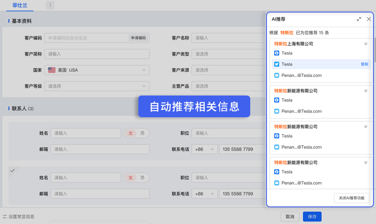Click the orange 特斯拉 keyword in the summary line
The image size is (376, 224).
coord(287,33)
